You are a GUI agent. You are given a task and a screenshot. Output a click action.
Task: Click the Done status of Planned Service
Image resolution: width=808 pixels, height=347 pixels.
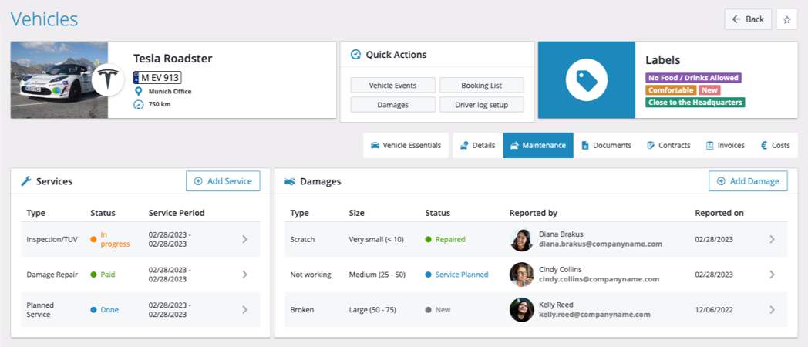(109, 310)
